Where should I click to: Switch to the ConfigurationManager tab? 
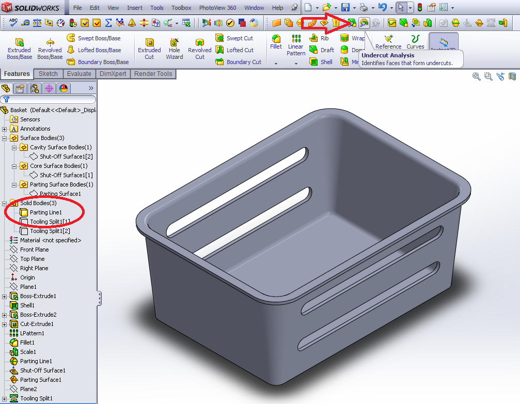click(35, 88)
